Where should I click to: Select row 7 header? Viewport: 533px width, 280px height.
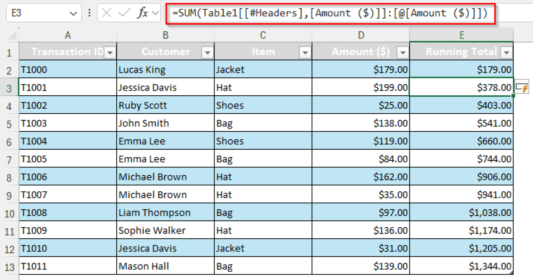(9, 159)
